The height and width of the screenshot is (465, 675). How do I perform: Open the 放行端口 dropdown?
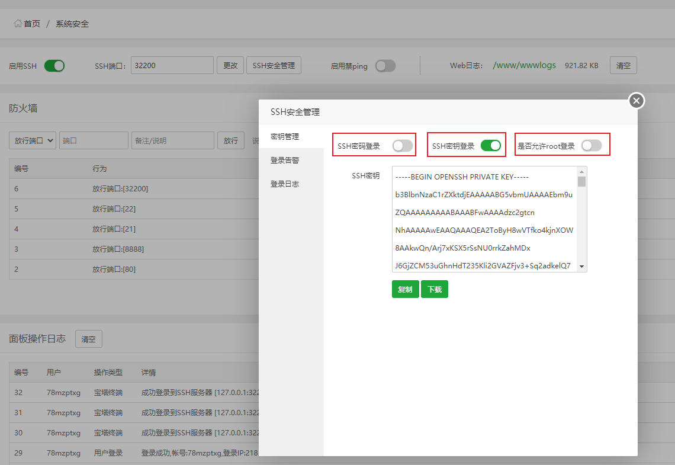click(x=33, y=140)
